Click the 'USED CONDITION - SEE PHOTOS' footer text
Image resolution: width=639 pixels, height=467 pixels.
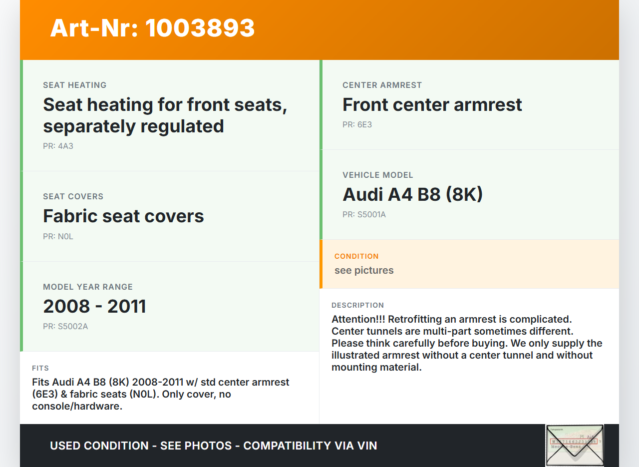(213, 446)
